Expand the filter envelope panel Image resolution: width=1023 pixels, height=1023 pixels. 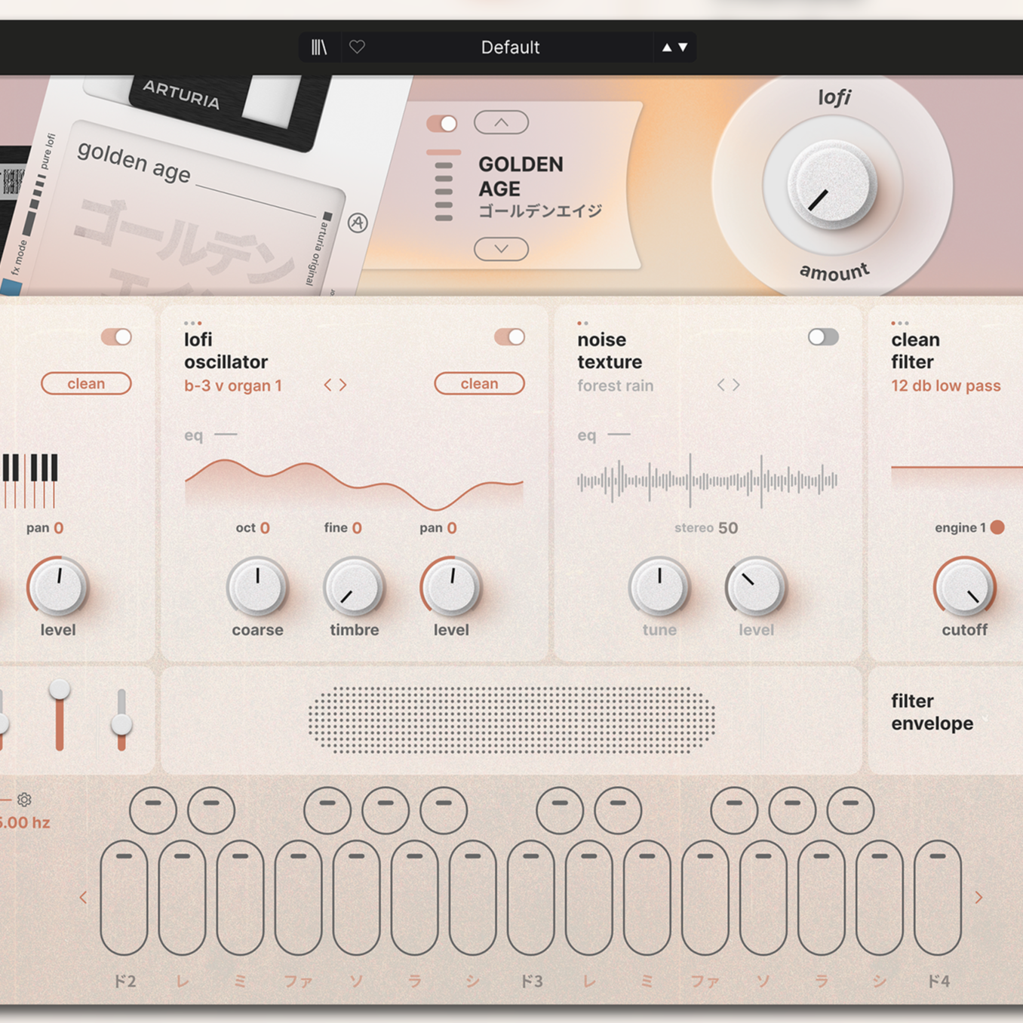932,712
